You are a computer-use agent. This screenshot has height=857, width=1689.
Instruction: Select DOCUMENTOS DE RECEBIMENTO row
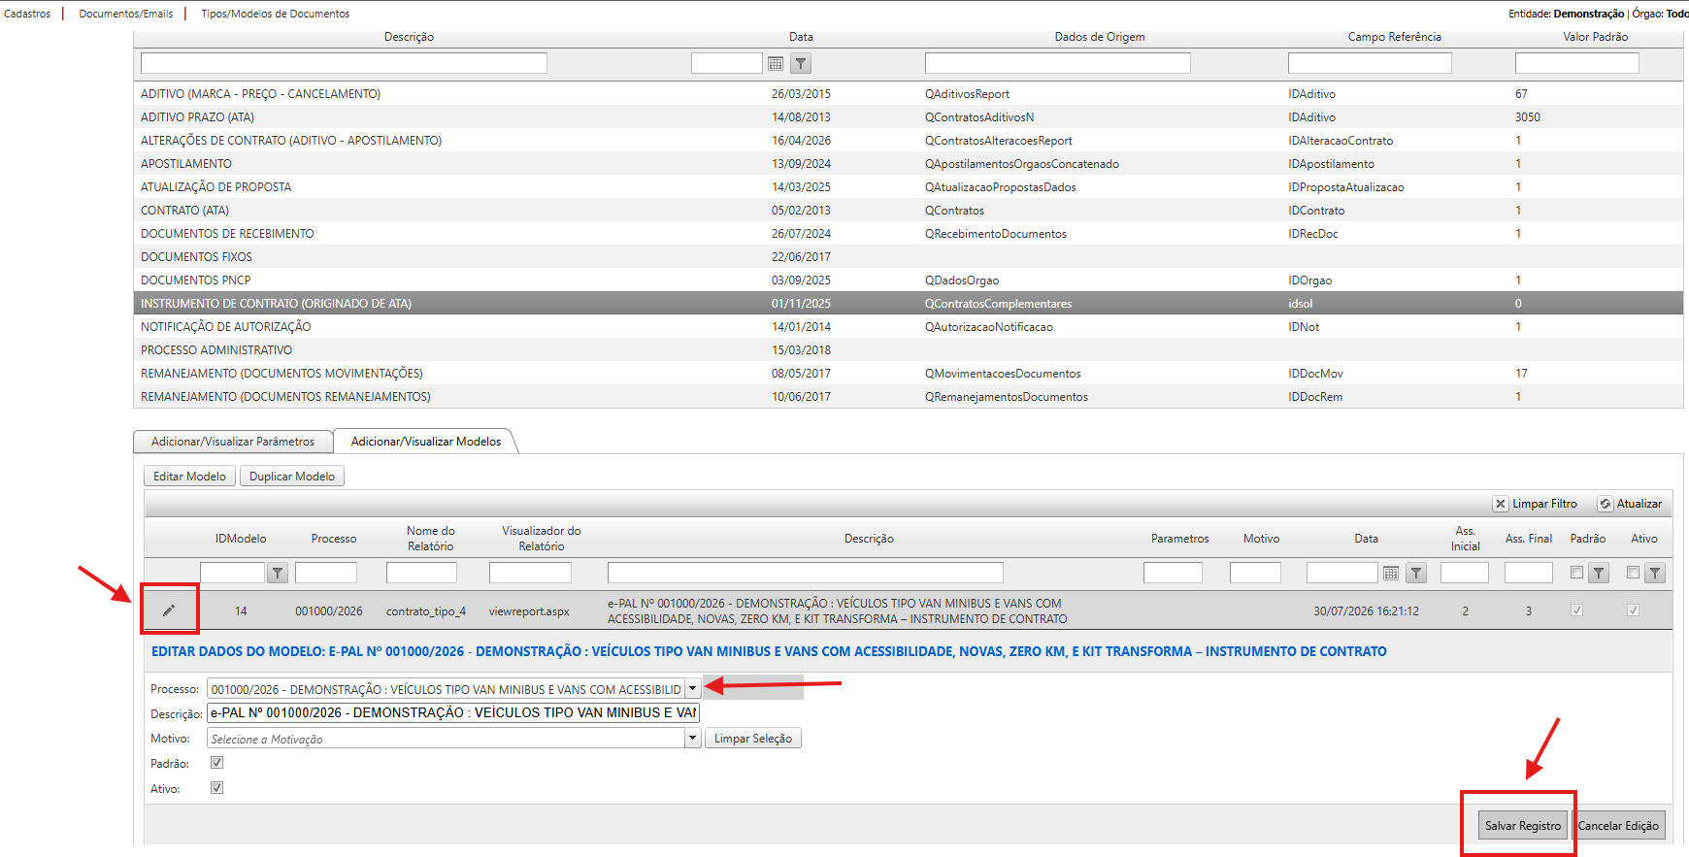tap(908, 234)
